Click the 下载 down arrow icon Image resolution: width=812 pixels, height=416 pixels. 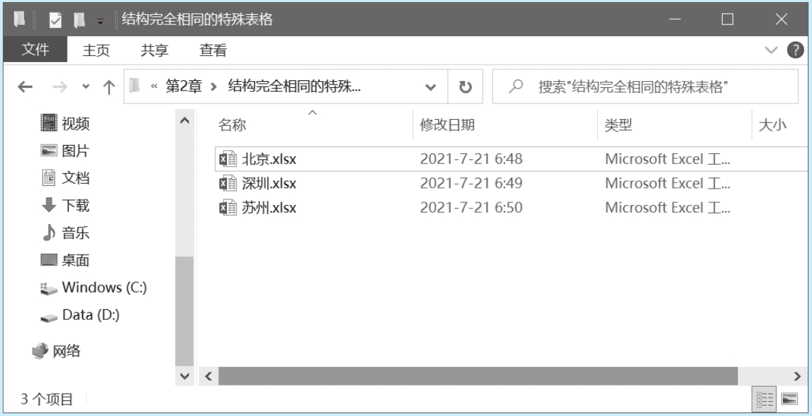48,206
